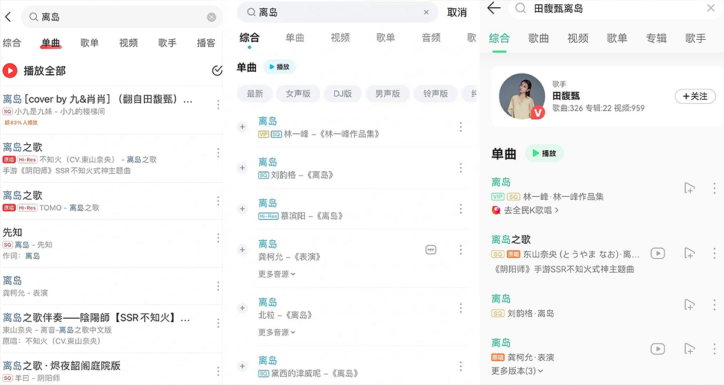Expand 更多音源 under 北粒 离岛
Viewport: 724px width, 385px height.
point(277,332)
